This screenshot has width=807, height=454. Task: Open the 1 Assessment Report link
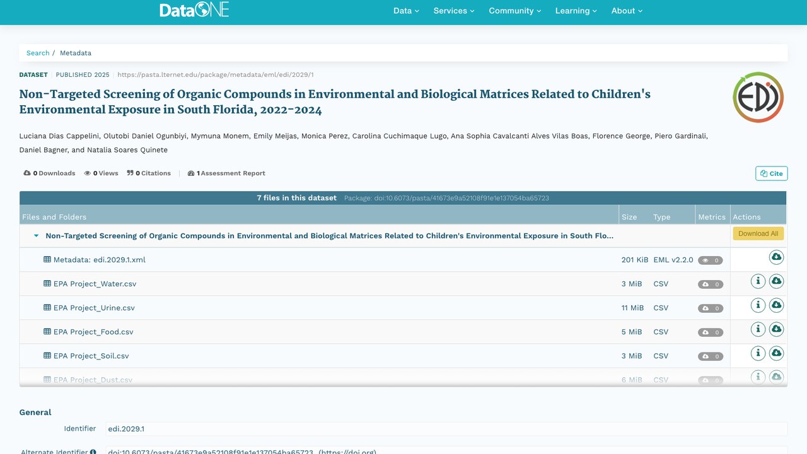point(226,173)
